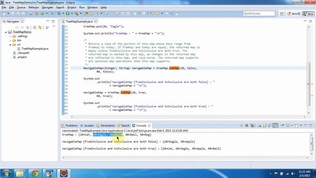Open the Refactor menu

[34, 7]
